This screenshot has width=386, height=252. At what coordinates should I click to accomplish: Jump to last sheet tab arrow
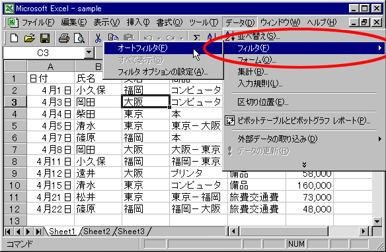(x=38, y=232)
